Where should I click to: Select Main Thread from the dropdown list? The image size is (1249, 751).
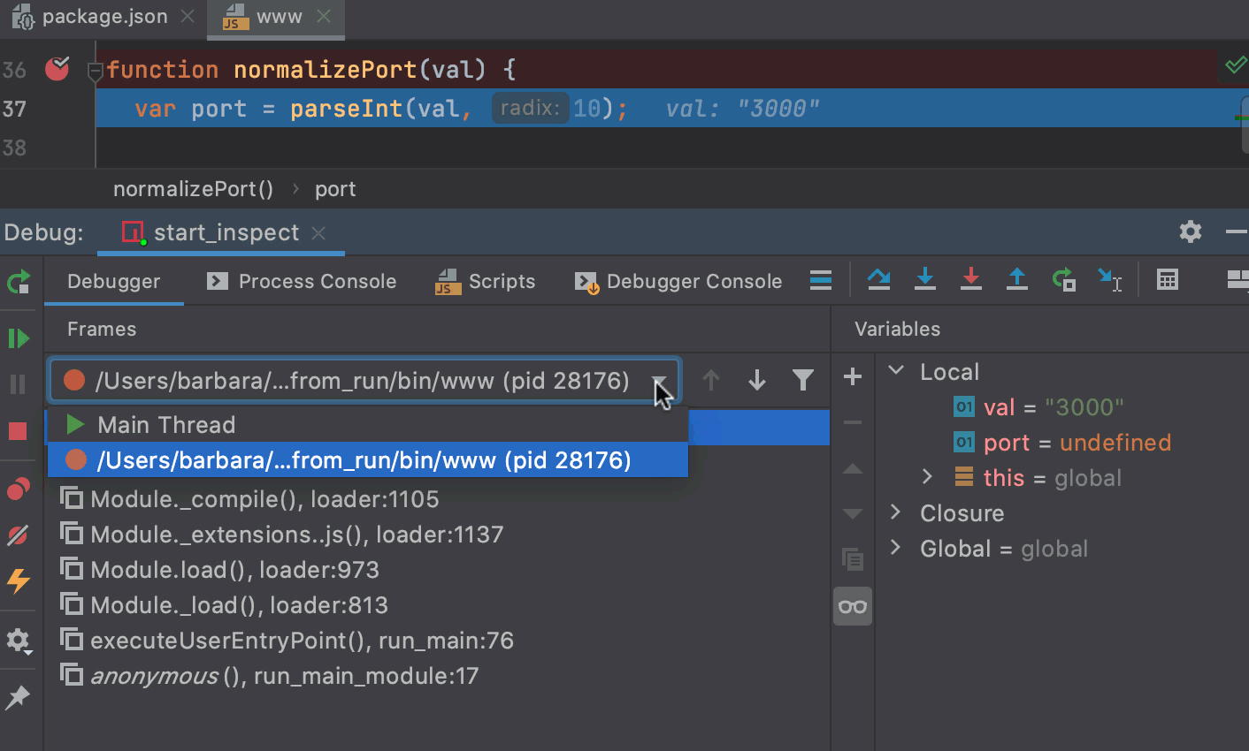point(166,425)
